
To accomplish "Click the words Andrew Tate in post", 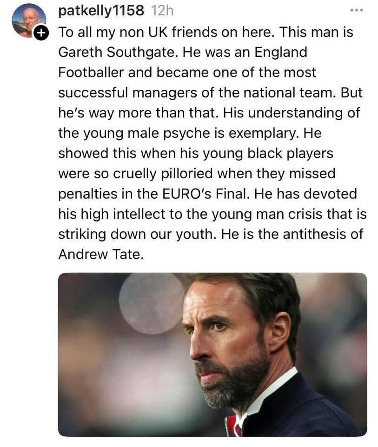I will click(x=101, y=254).
